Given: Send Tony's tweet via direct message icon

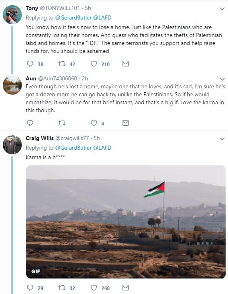Looking at the screenshot, I should click(125, 64).
